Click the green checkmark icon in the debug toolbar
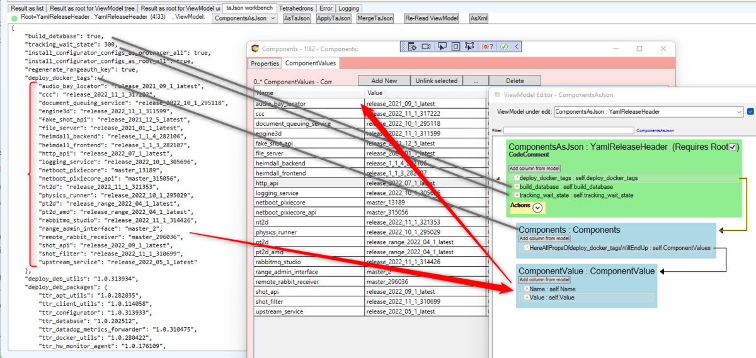756x358 pixels. tap(504, 47)
